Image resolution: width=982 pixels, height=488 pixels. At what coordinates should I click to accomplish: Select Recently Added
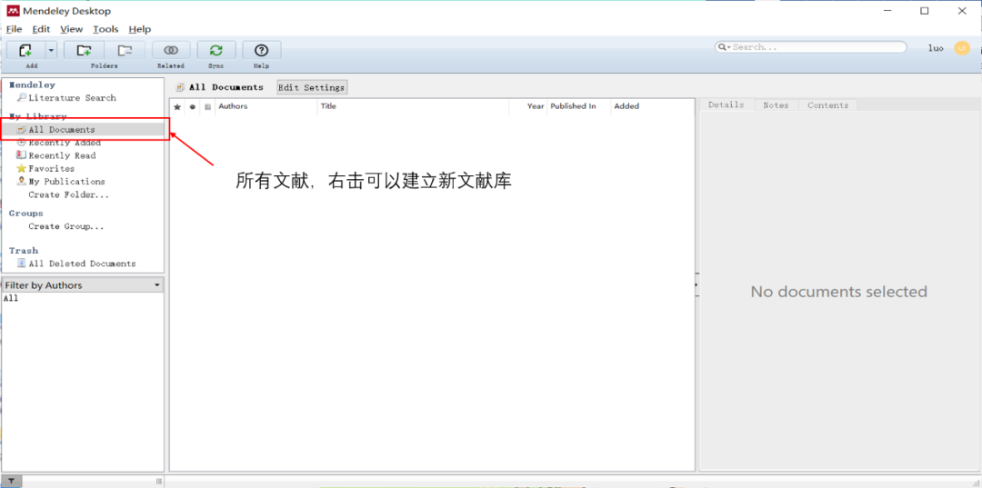[65, 143]
